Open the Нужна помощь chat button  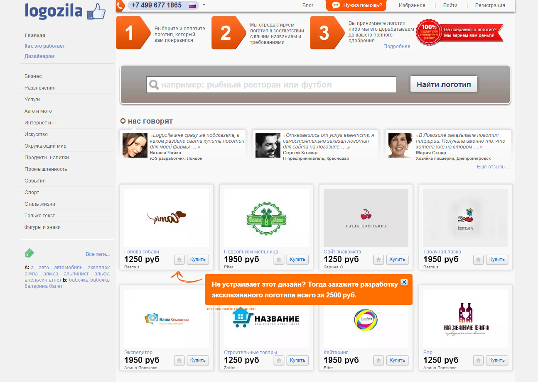(356, 5)
